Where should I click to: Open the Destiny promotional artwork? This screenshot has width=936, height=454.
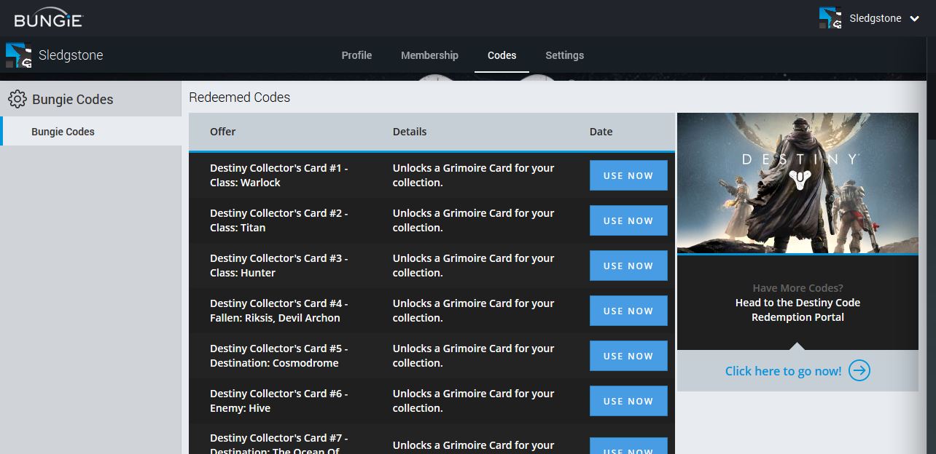coord(797,183)
